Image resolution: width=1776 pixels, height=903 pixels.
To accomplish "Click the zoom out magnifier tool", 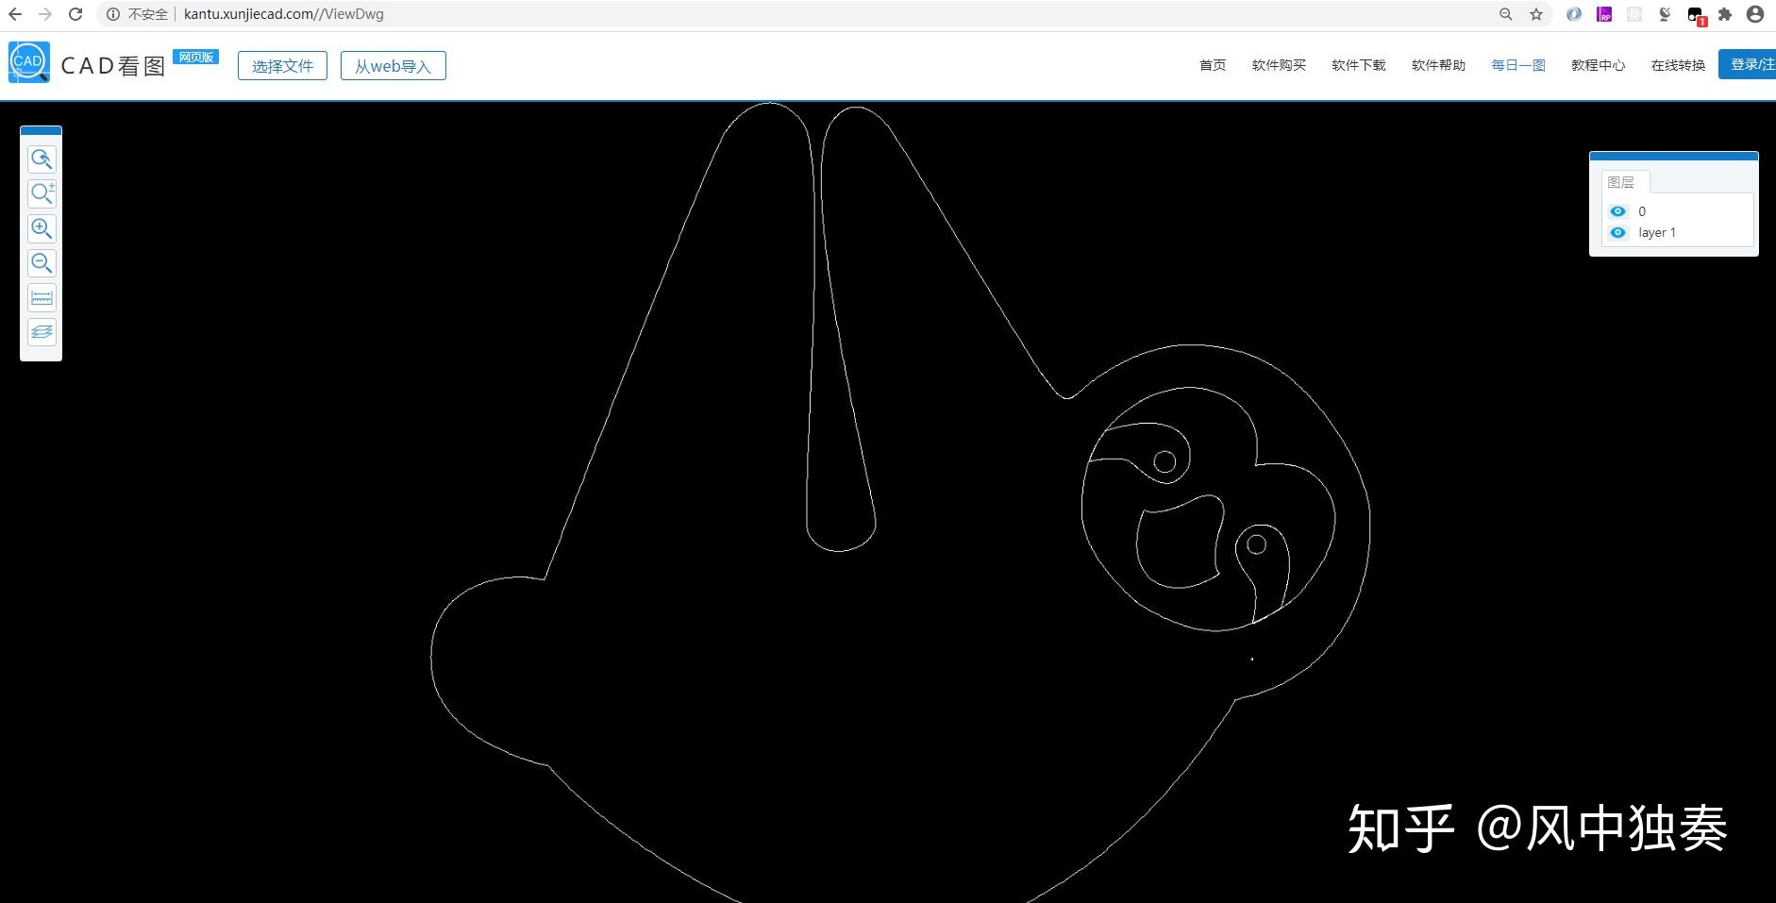I will (42, 263).
